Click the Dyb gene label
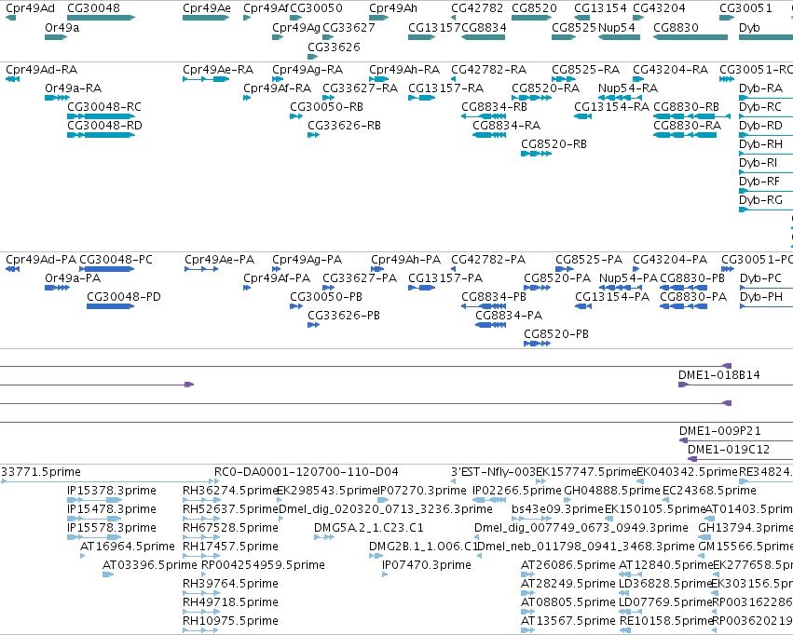Viewport: 793px width, 635px height. [749, 27]
